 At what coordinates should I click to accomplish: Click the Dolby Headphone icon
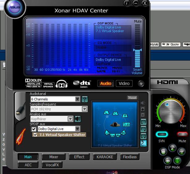pos(61,84)
